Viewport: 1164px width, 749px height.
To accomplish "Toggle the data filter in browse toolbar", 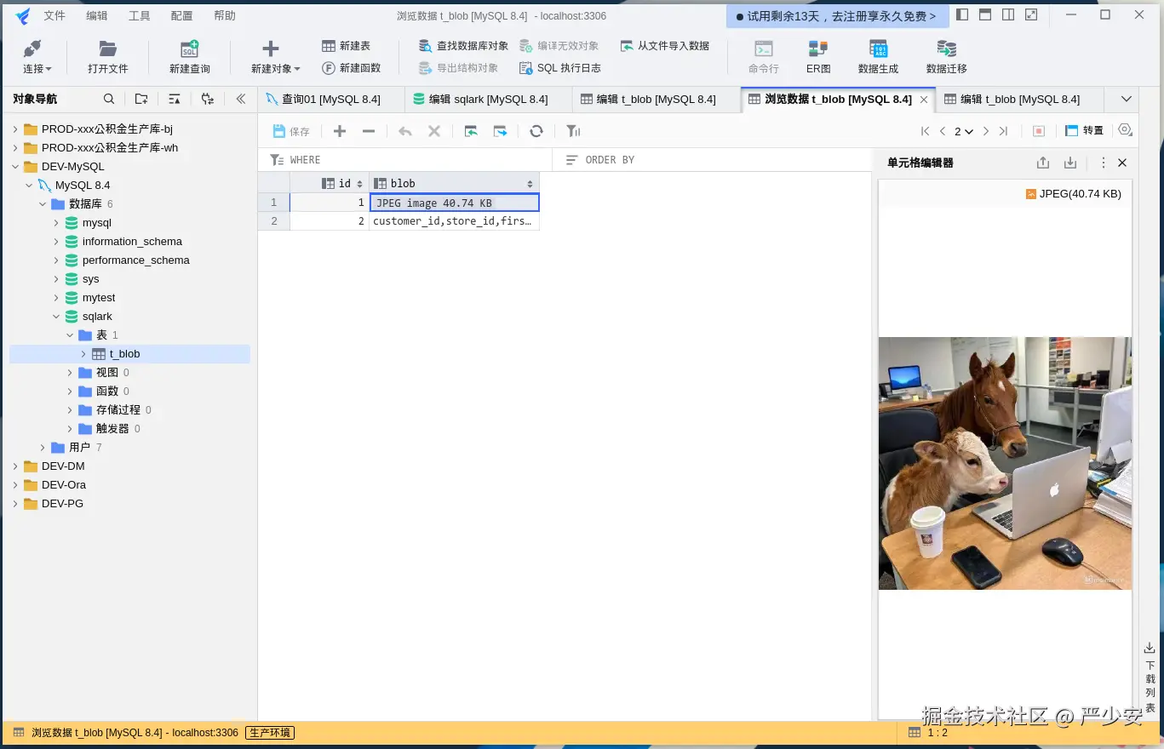I will (572, 130).
